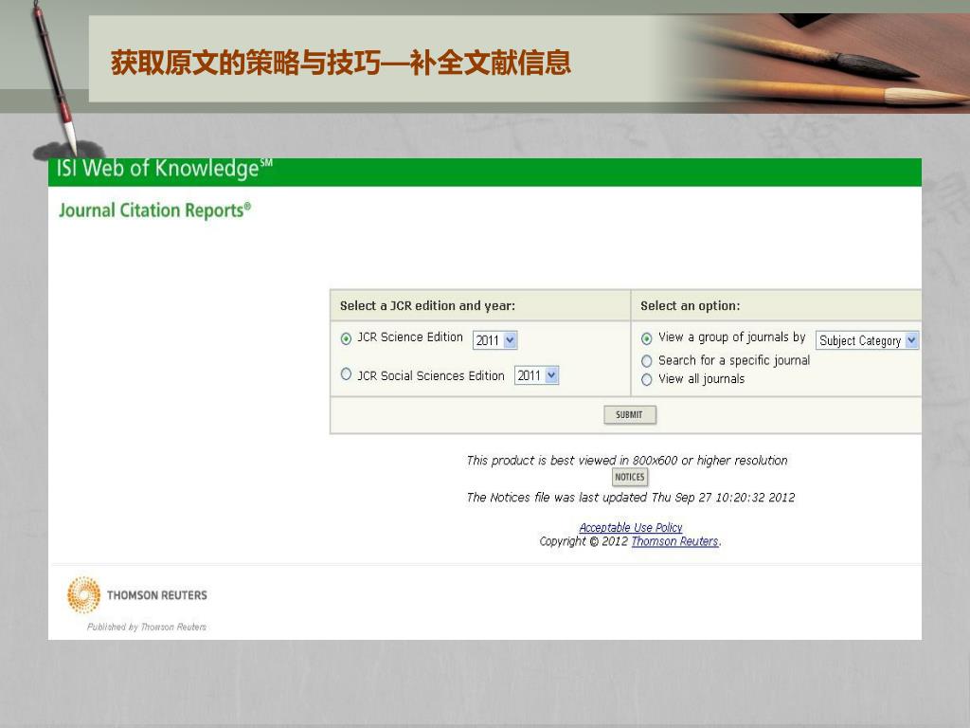
Task: Click the ISI Web of Knowledge header
Action: (x=164, y=169)
